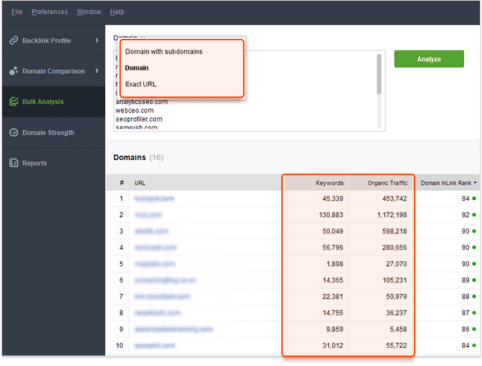
Task: Sort by Keywords column header
Action: [329, 183]
